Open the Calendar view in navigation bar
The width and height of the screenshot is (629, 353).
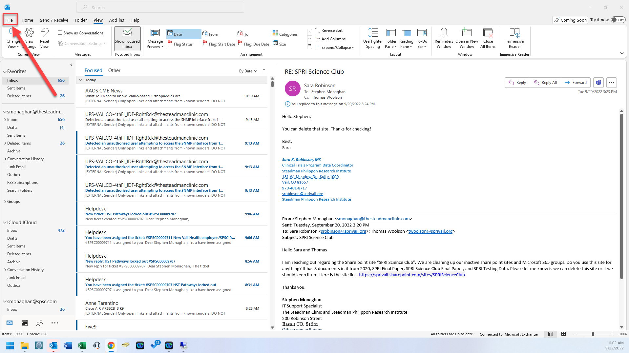click(x=25, y=323)
